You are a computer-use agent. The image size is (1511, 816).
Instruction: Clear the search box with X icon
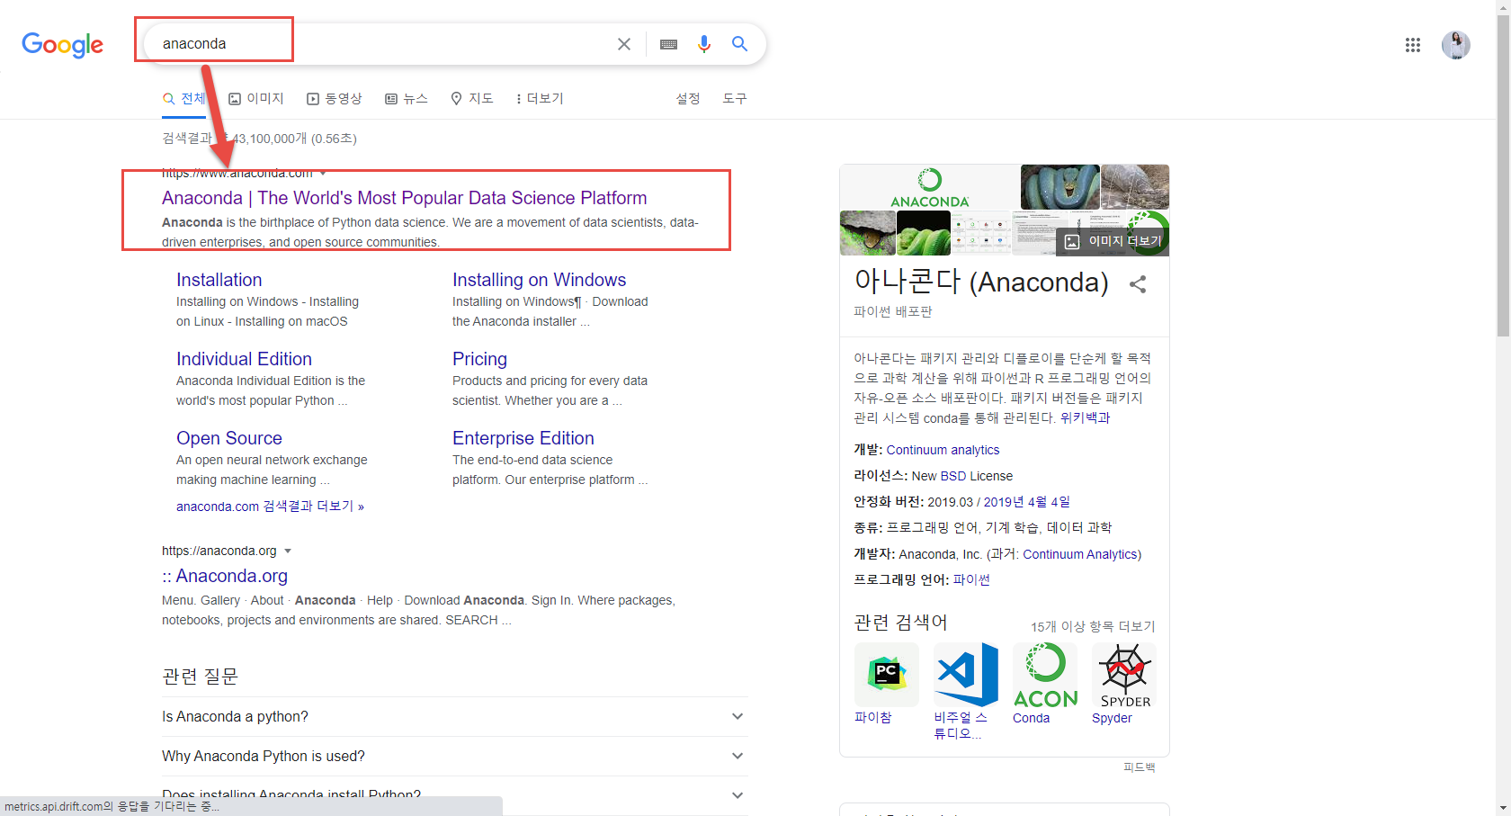pyautogui.click(x=624, y=44)
